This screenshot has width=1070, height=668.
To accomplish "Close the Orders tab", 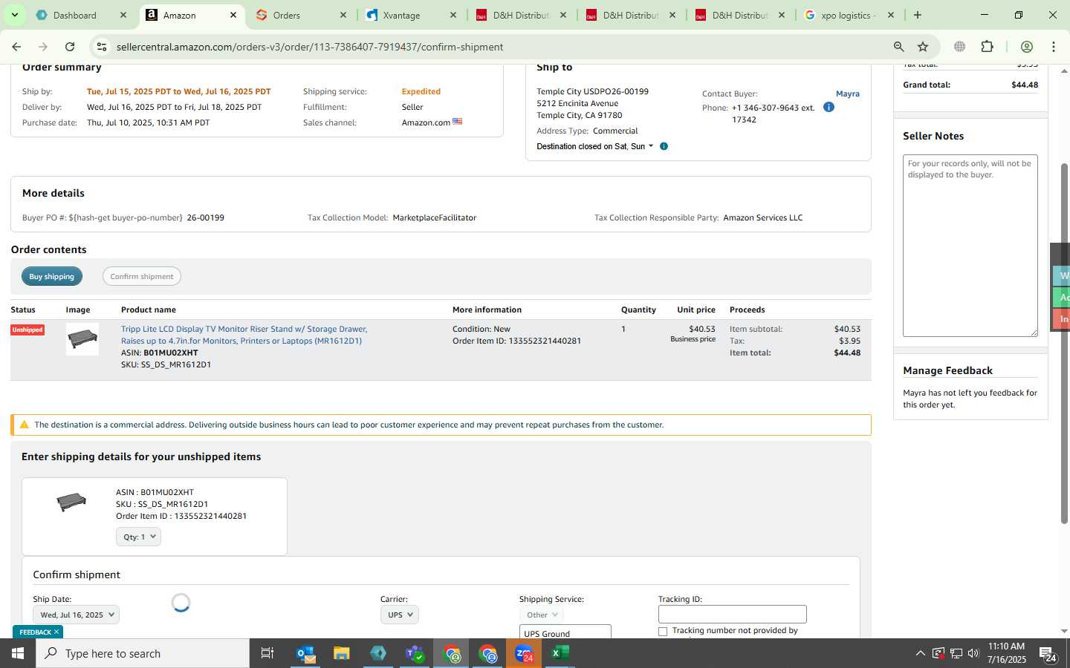I will tap(343, 15).
